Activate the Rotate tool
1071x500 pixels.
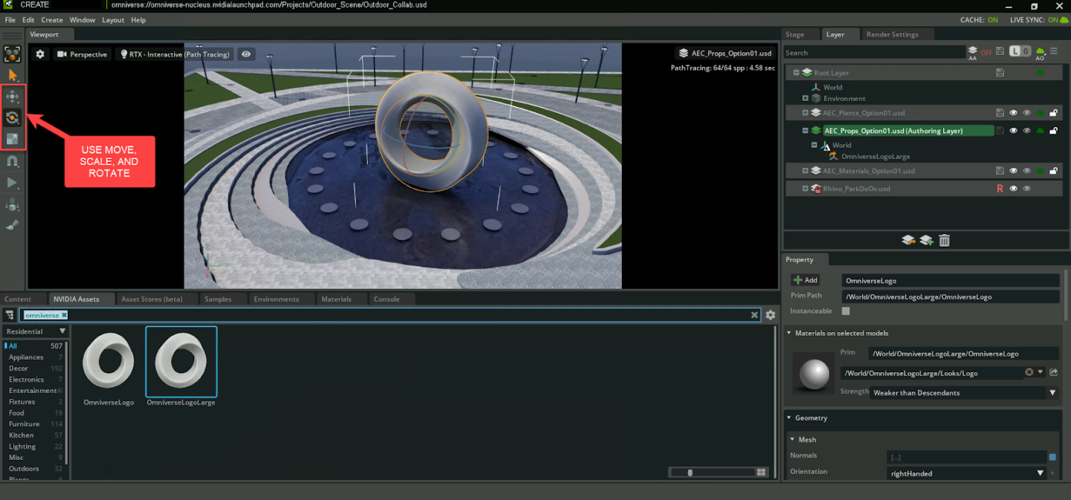(x=12, y=117)
